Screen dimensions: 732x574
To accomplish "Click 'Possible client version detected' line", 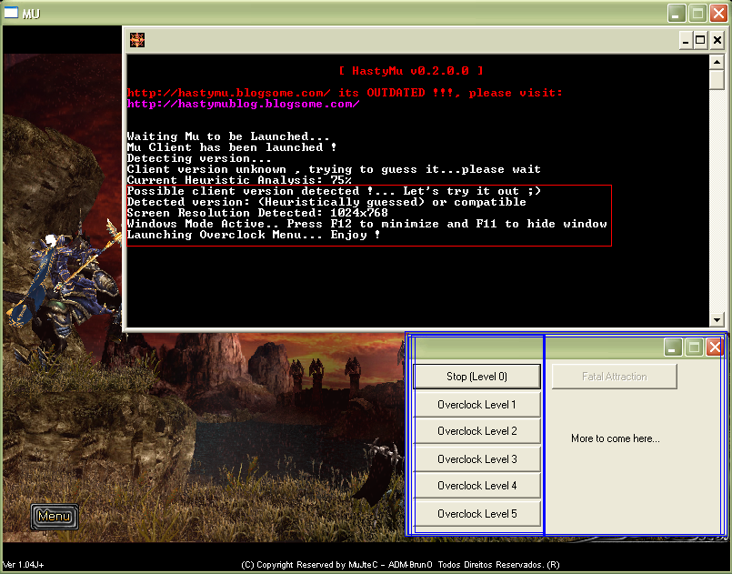I will (x=335, y=191).
